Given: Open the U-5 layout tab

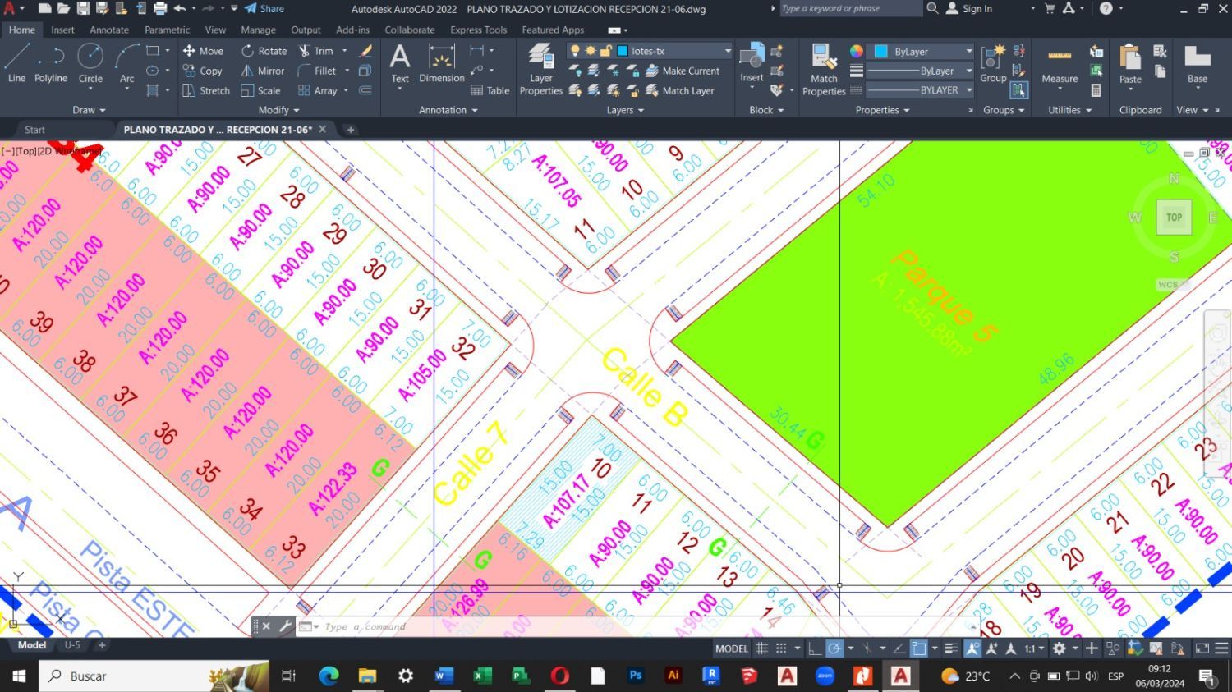Looking at the screenshot, I should [x=72, y=645].
